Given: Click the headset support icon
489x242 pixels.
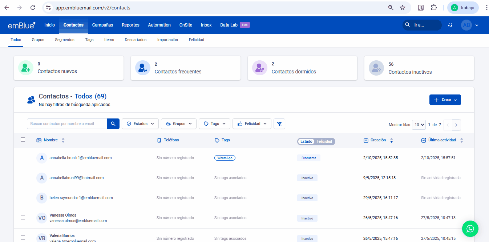Looking at the screenshot, I should (x=450, y=25).
